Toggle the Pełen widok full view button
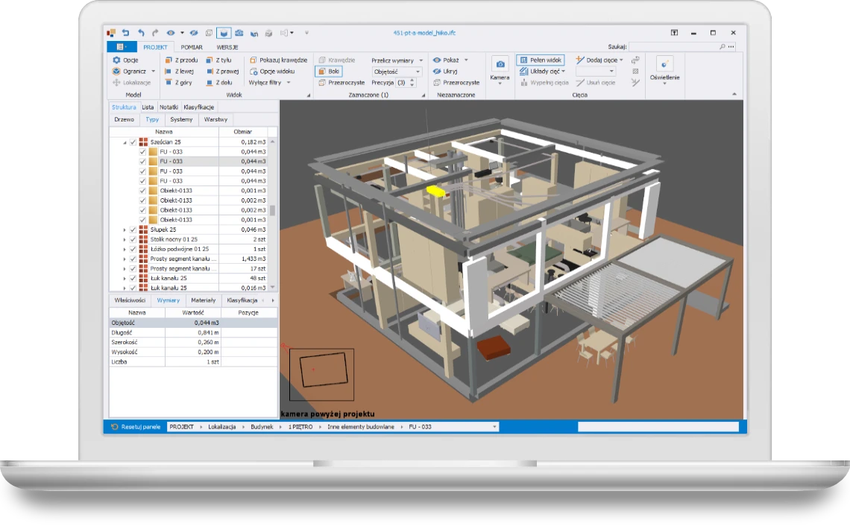 pos(541,60)
